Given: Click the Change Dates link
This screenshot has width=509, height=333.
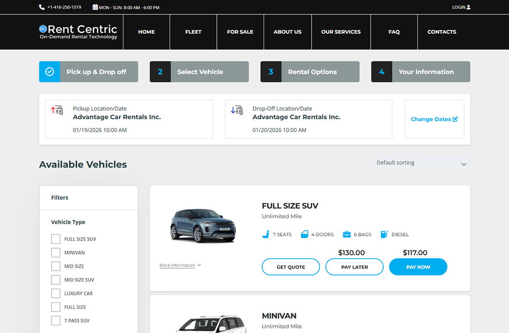Looking at the screenshot, I should (x=434, y=119).
